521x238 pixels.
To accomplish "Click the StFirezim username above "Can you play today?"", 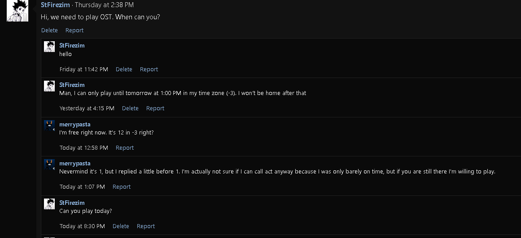I will [72, 203].
